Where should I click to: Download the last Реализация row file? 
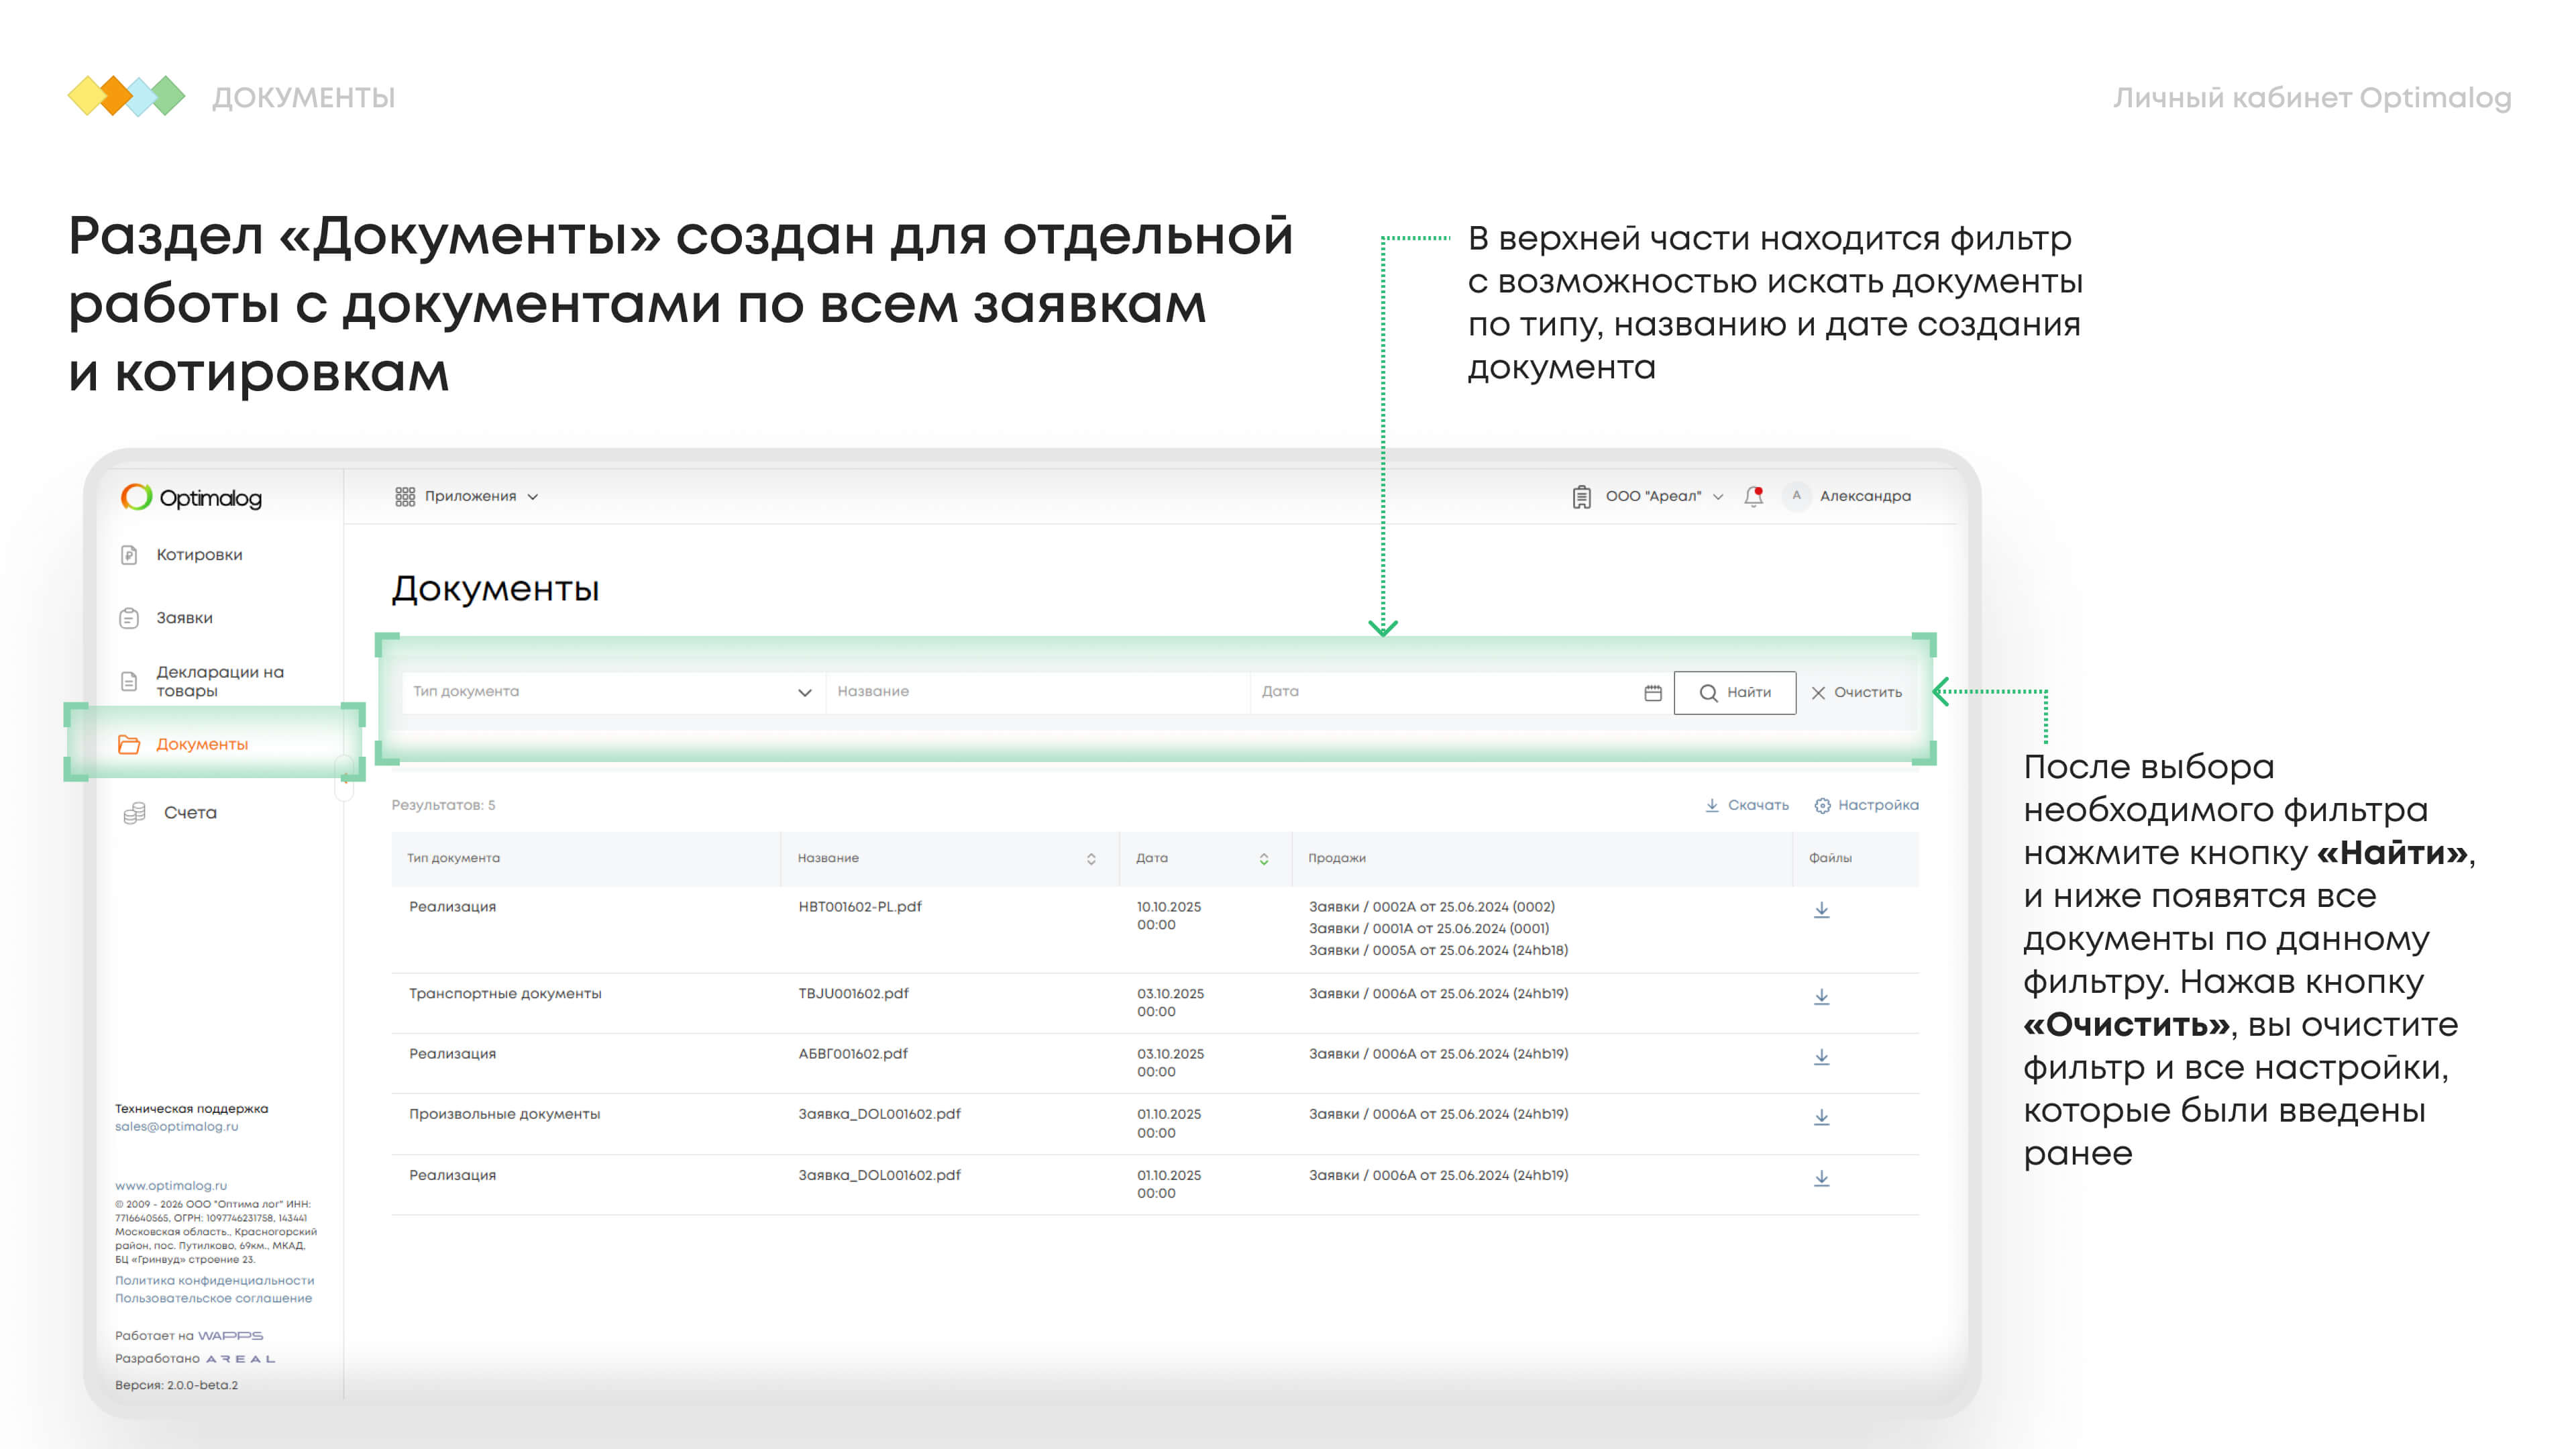(1821, 1179)
